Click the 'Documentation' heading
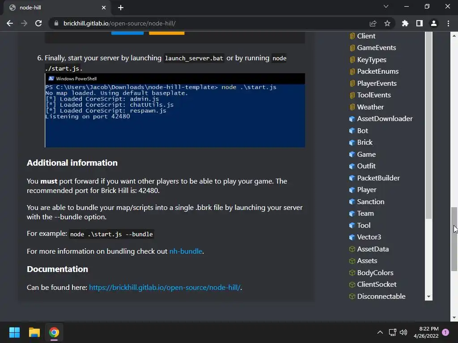 click(x=57, y=269)
